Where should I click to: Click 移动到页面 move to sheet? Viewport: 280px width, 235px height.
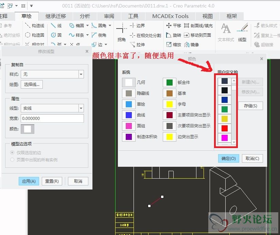pyautogui.click(x=197, y=35)
